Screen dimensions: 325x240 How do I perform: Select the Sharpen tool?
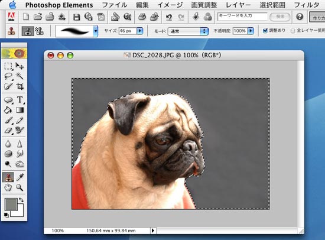[x=19, y=144]
